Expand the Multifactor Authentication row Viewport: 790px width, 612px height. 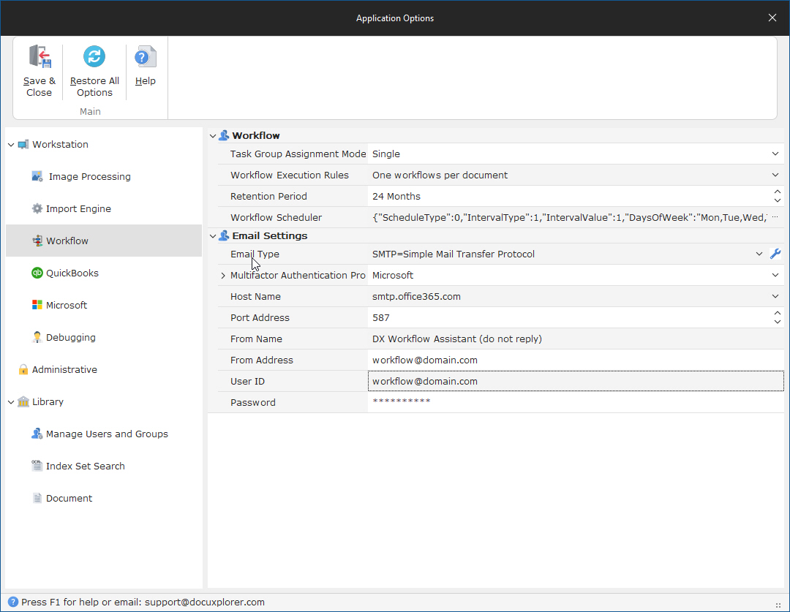click(223, 276)
